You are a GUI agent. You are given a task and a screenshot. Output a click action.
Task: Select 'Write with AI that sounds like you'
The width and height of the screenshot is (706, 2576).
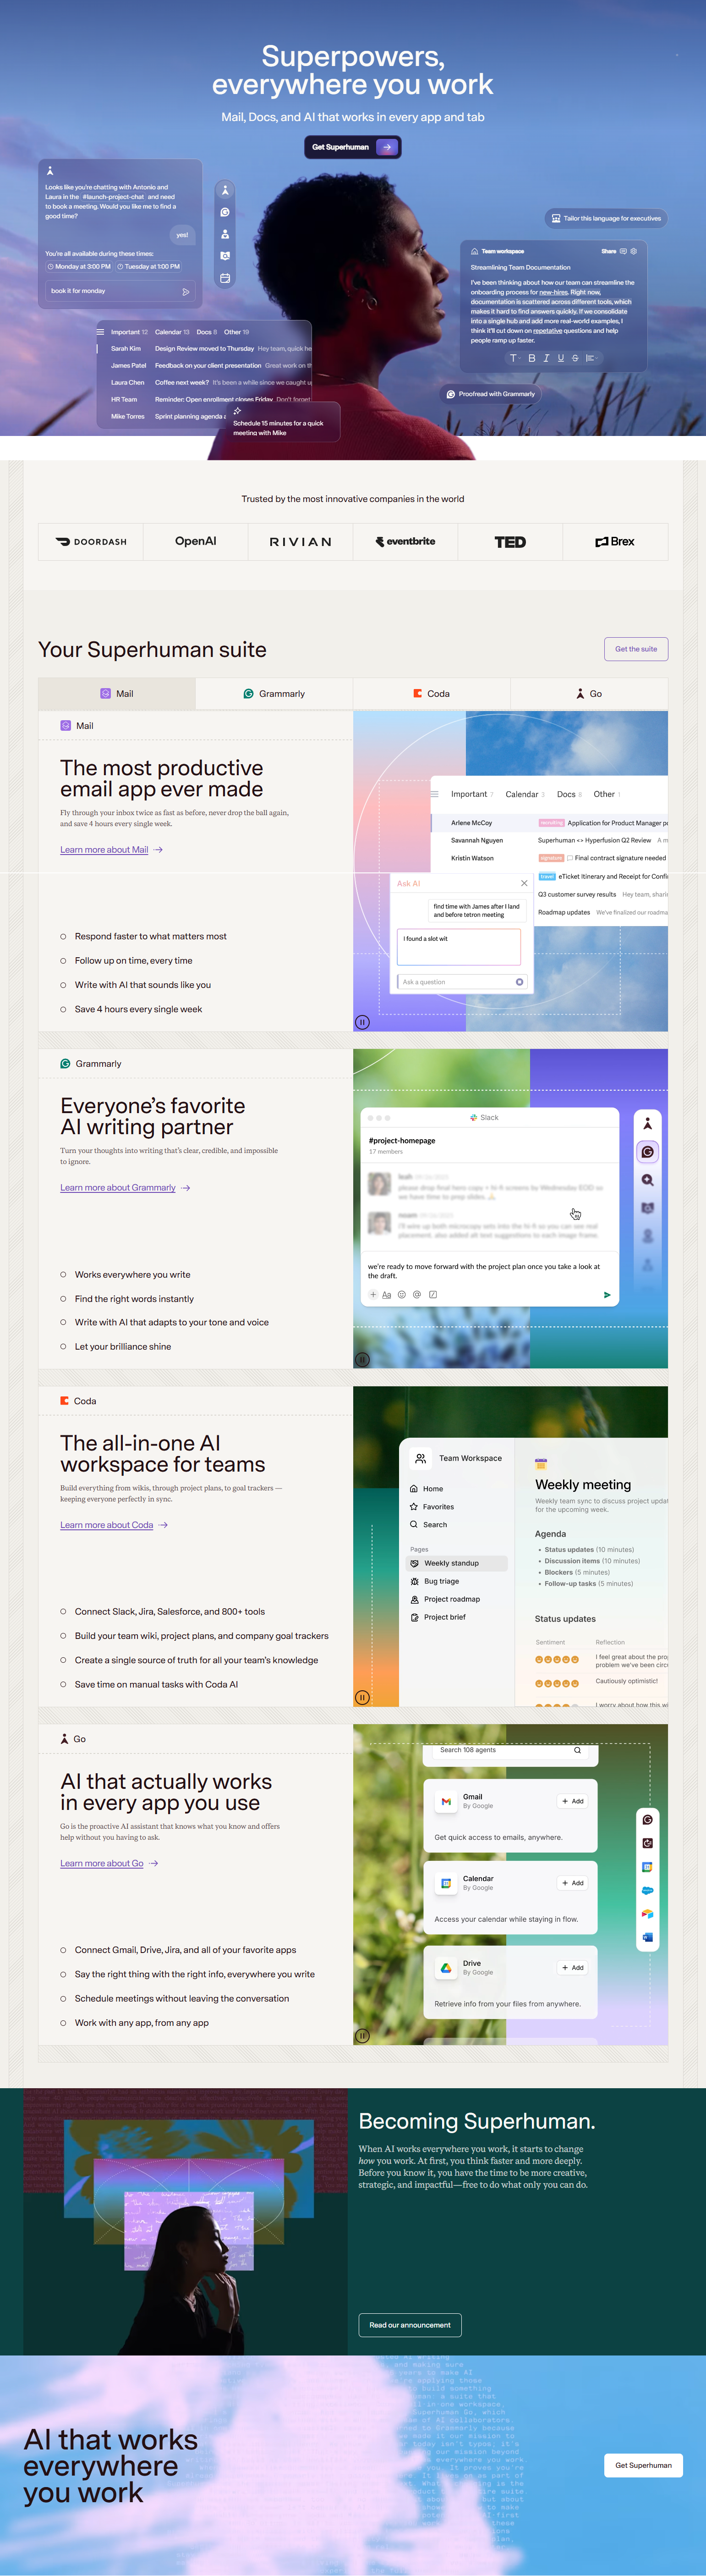tap(135, 985)
